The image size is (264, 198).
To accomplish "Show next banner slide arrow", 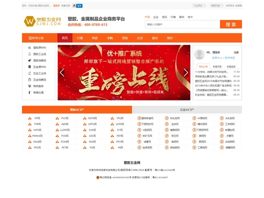I will [186, 73].
